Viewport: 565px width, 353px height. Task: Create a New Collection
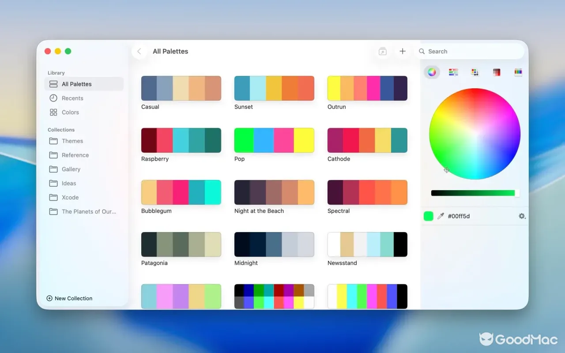click(x=69, y=298)
